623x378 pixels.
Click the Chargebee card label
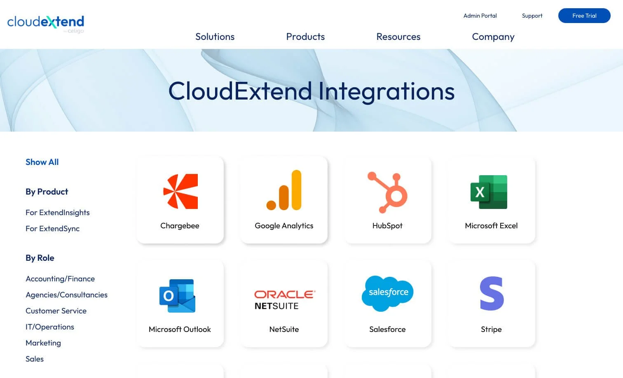pyautogui.click(x=180, y=226)
